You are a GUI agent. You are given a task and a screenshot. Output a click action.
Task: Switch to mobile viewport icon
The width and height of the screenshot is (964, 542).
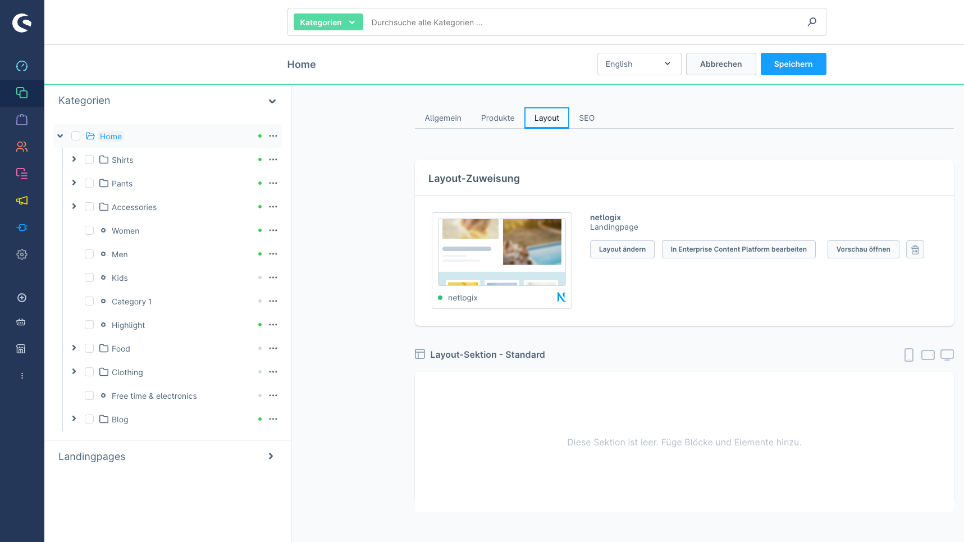click(909, 355)
